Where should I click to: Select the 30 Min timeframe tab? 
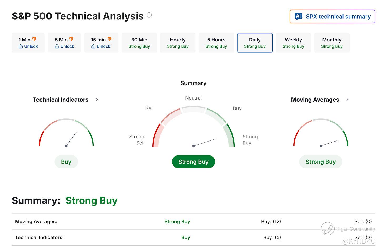click(139, 43)
